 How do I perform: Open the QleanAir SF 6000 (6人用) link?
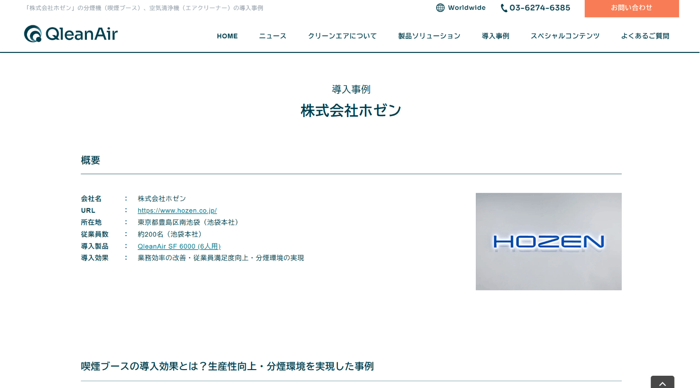click(x=179, y=246)
